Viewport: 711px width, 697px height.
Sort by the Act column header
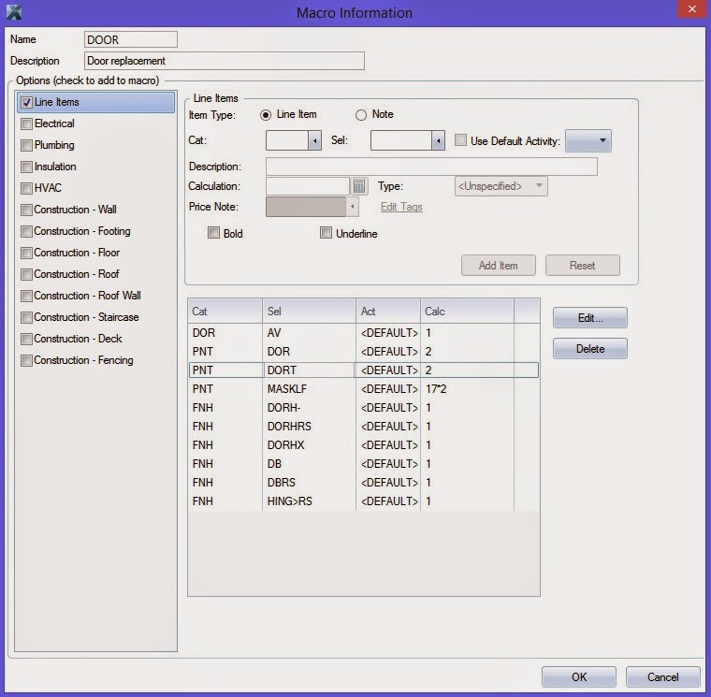pyautogui.click(x=388, y=312)
